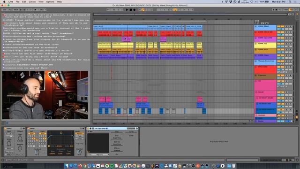
Task: Collapse the FXS group track
Action: [x=256, y=81]
